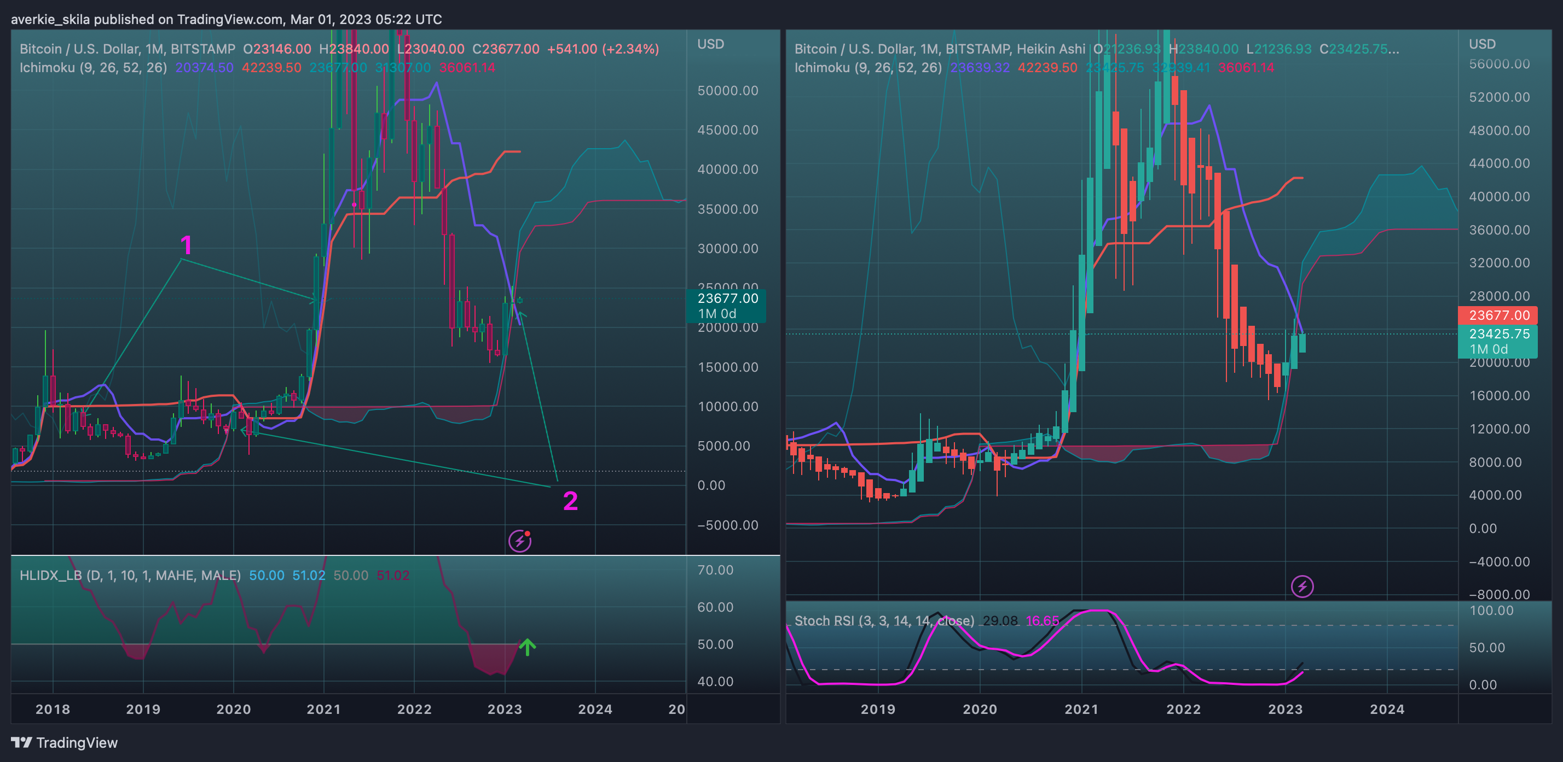Click the HLIDX_LB indicator legend
1563x762 pixels.
pyautogui.click(x=130, y=575)
